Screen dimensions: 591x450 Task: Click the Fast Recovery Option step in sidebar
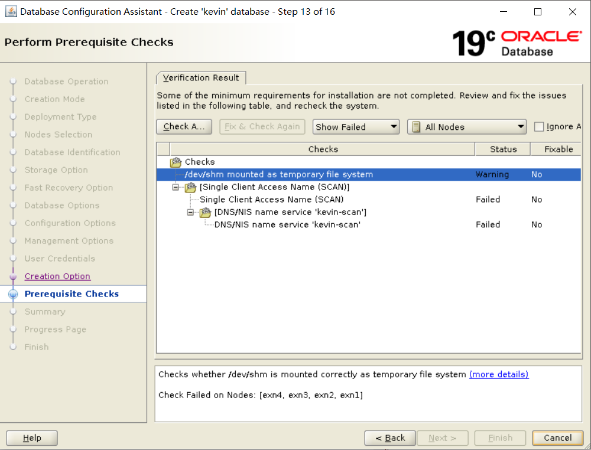click(x=69, y=188)
